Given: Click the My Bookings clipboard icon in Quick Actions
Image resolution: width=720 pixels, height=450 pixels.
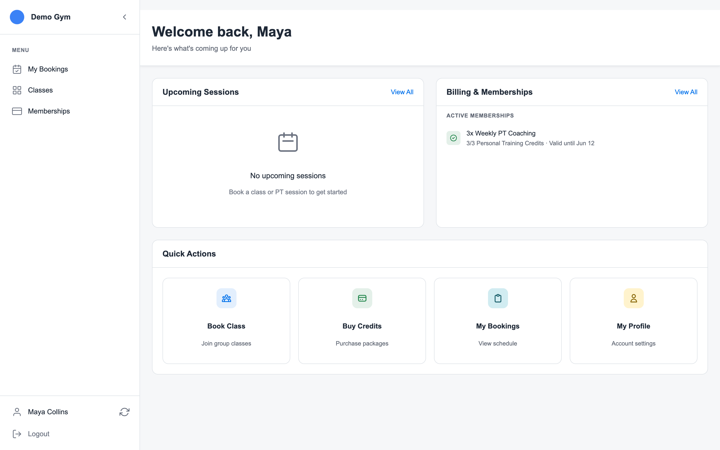Looking at the screenshot, I should (498, 298).
